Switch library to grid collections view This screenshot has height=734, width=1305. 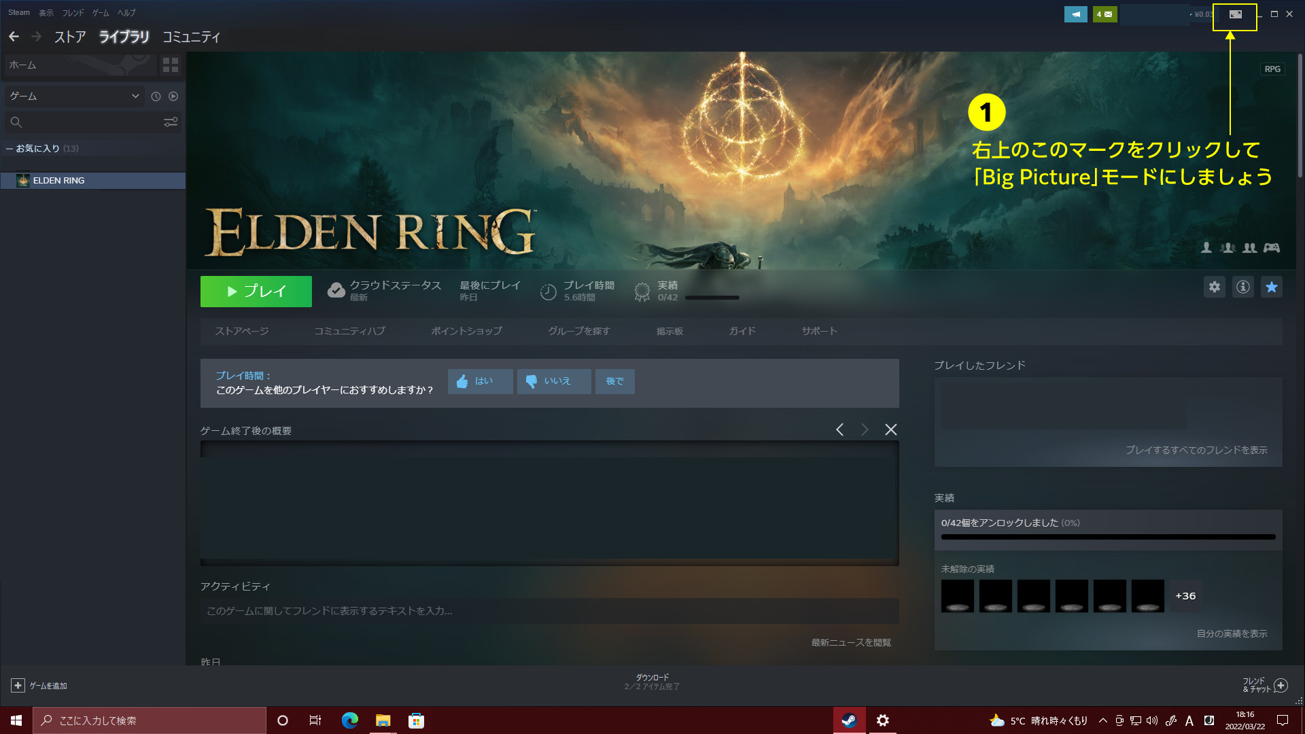tap(171, 65)
